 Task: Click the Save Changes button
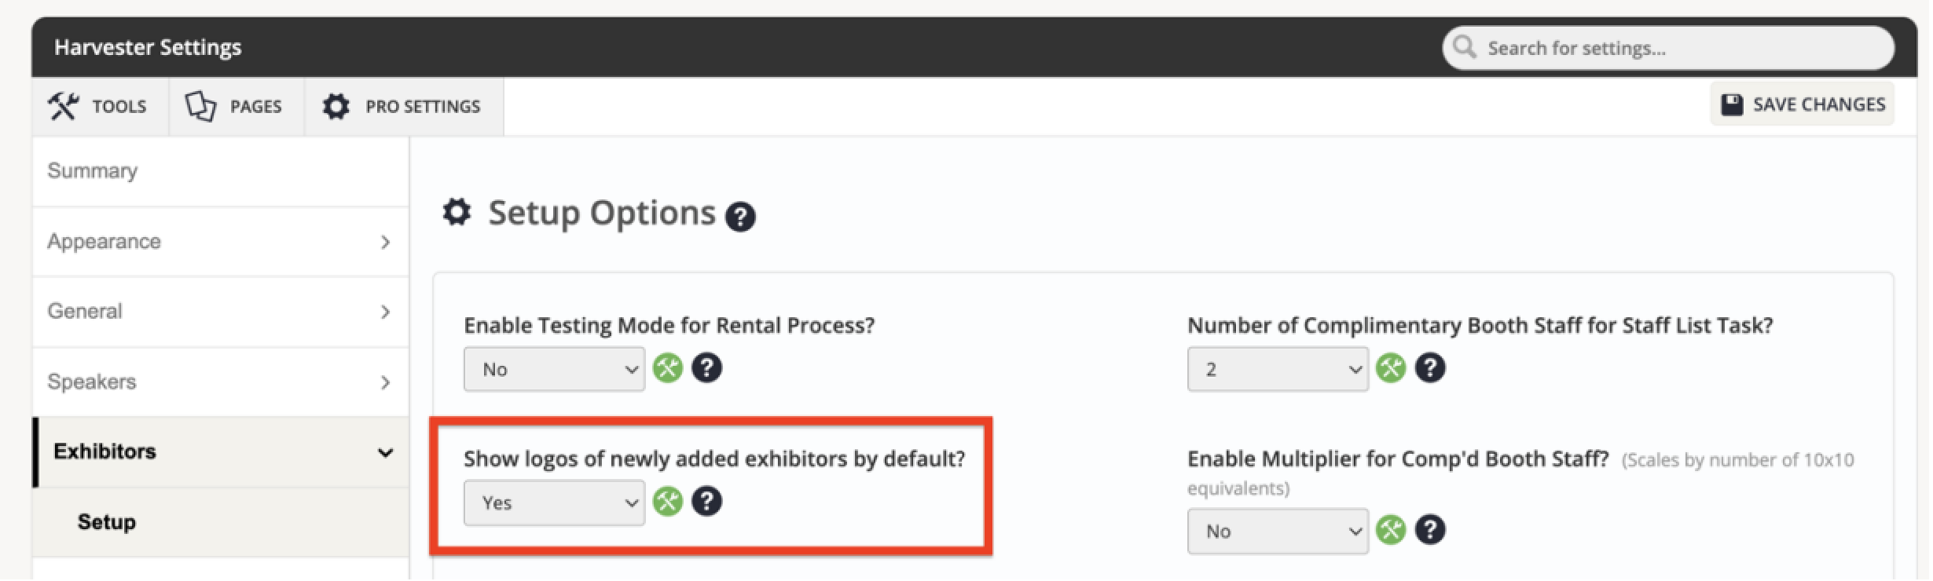point(1803,104)
